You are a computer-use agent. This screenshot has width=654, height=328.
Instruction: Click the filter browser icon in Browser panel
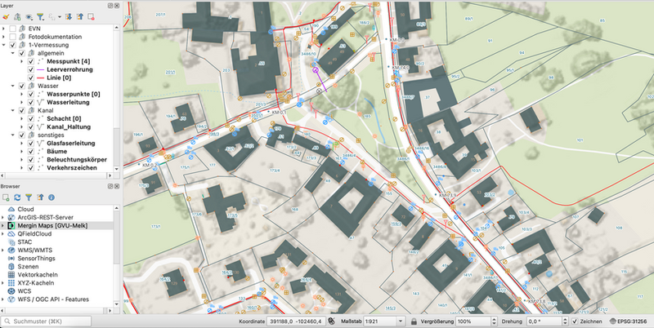point(29,197)
